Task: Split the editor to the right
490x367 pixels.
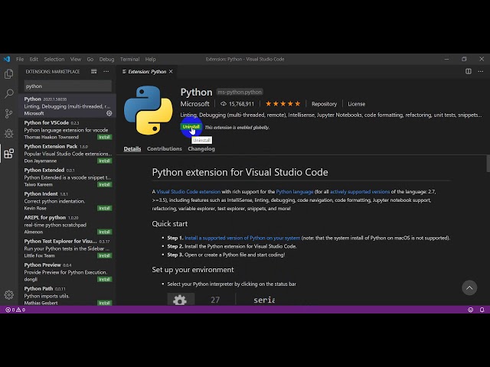Action: (468, 71)
